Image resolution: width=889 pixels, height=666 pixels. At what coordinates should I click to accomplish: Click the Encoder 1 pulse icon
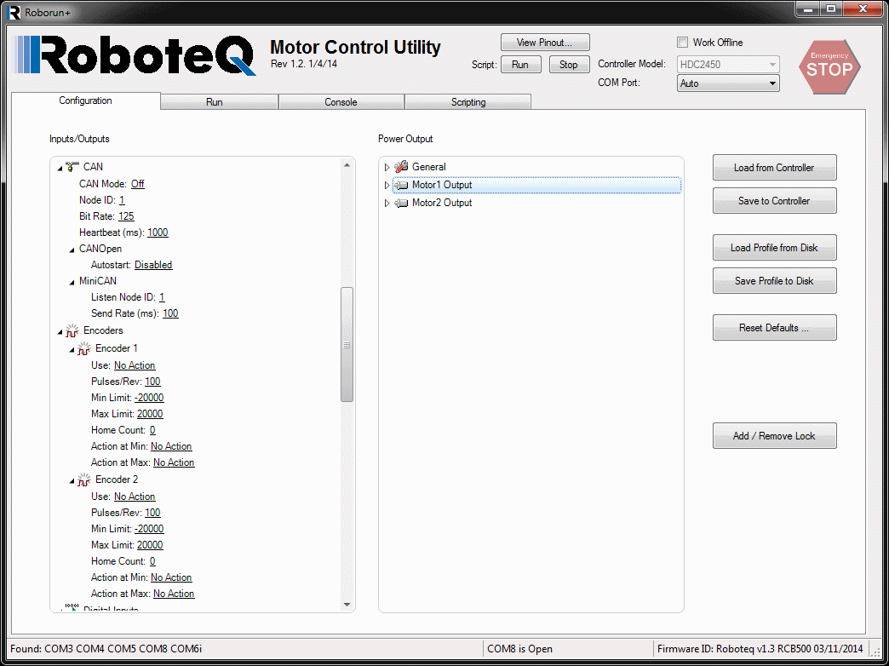pos(84,349)
